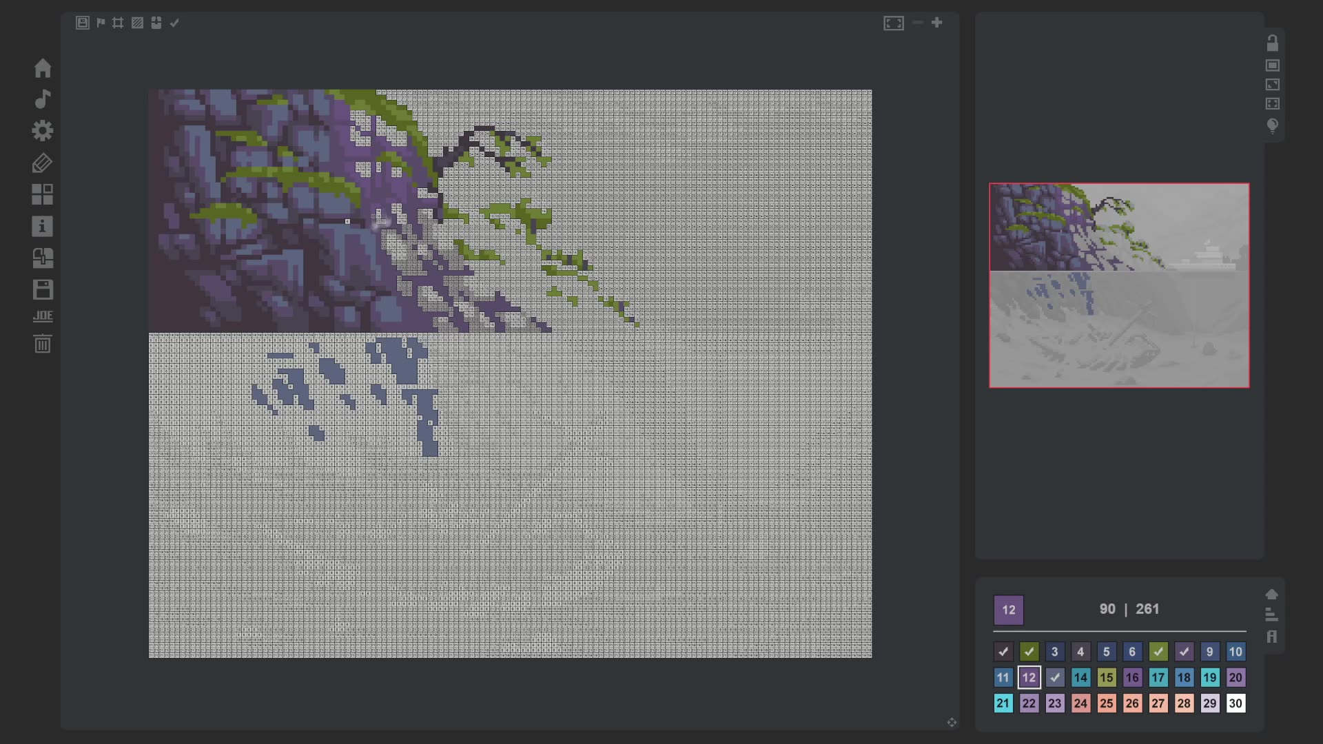Viewport: 1323px width, 744px height.
Task: Select color number 14 in palette
Action: 1080,677
